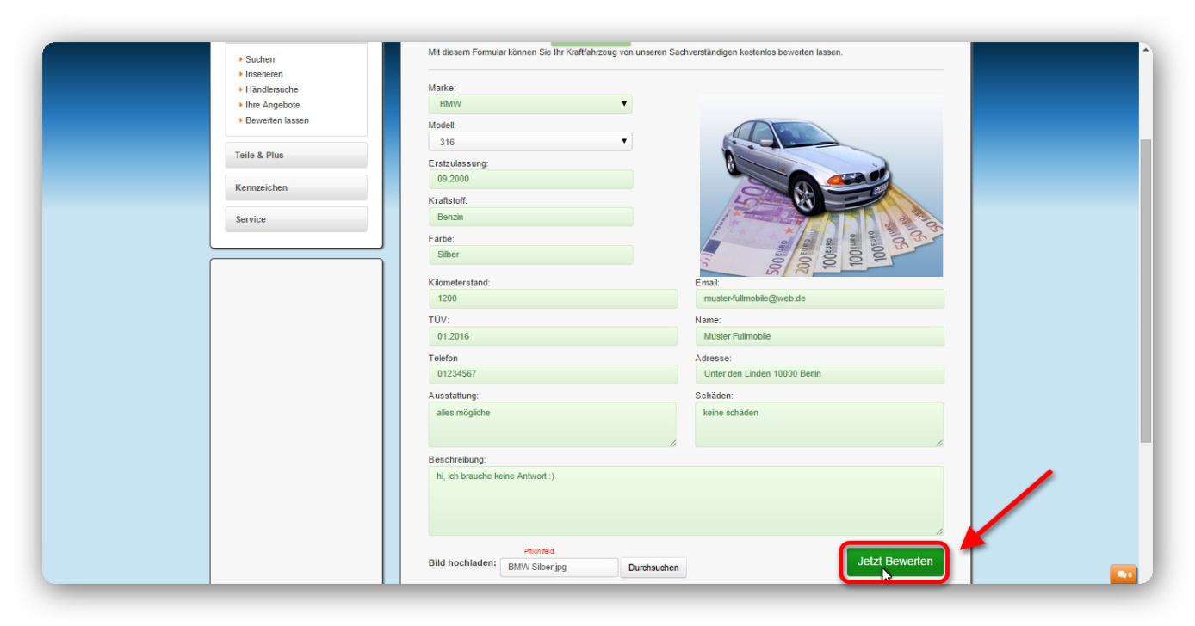Click the Name field with Muster Fullmobile
Viewport: 1195px width, 626px height.
pos(820,336)
